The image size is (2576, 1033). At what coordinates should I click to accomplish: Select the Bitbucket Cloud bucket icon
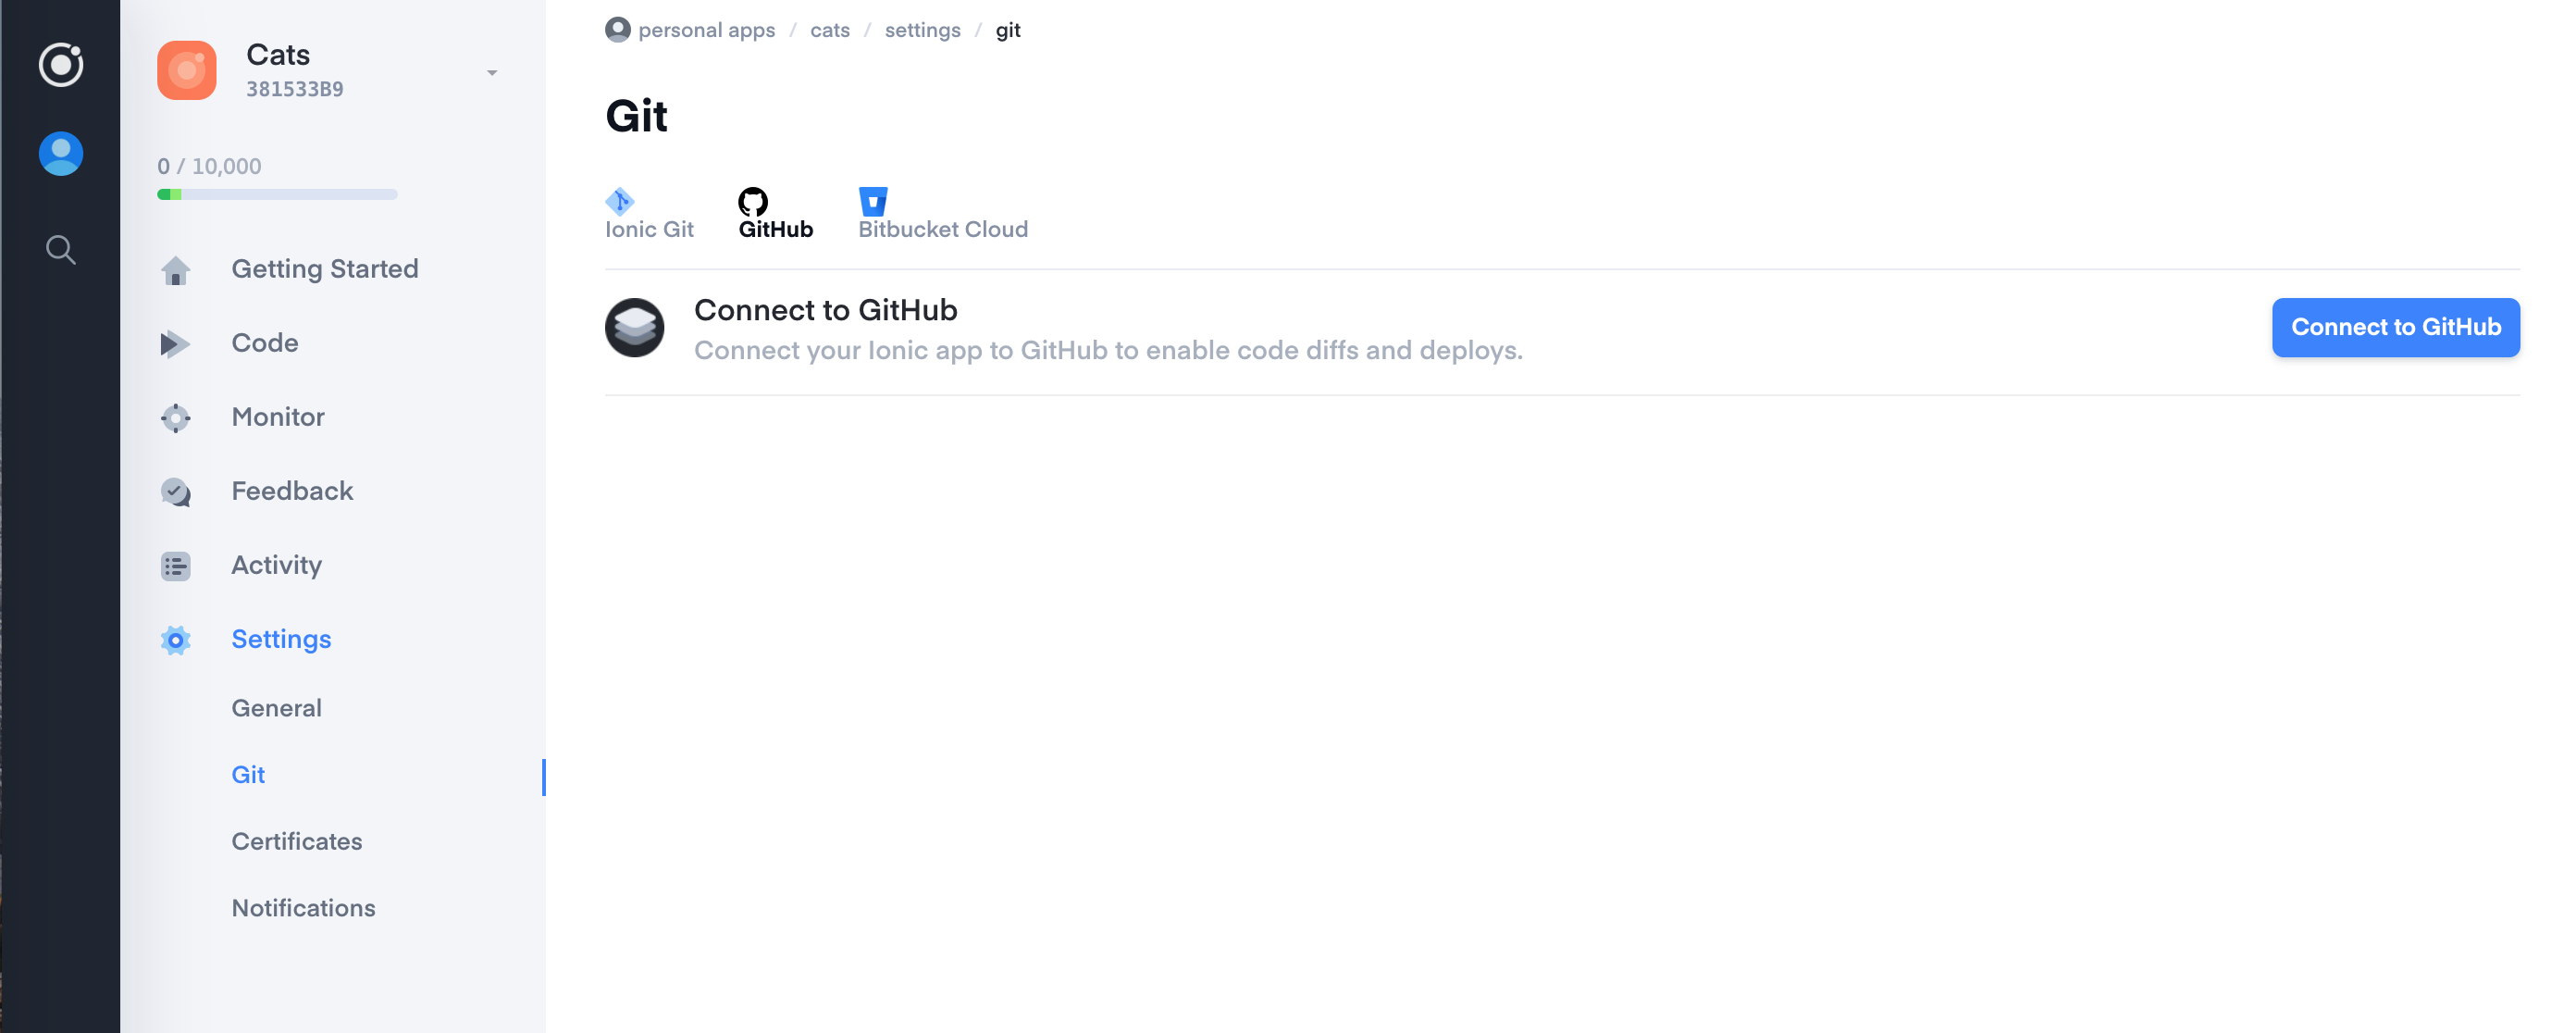[x=873, y=201]
